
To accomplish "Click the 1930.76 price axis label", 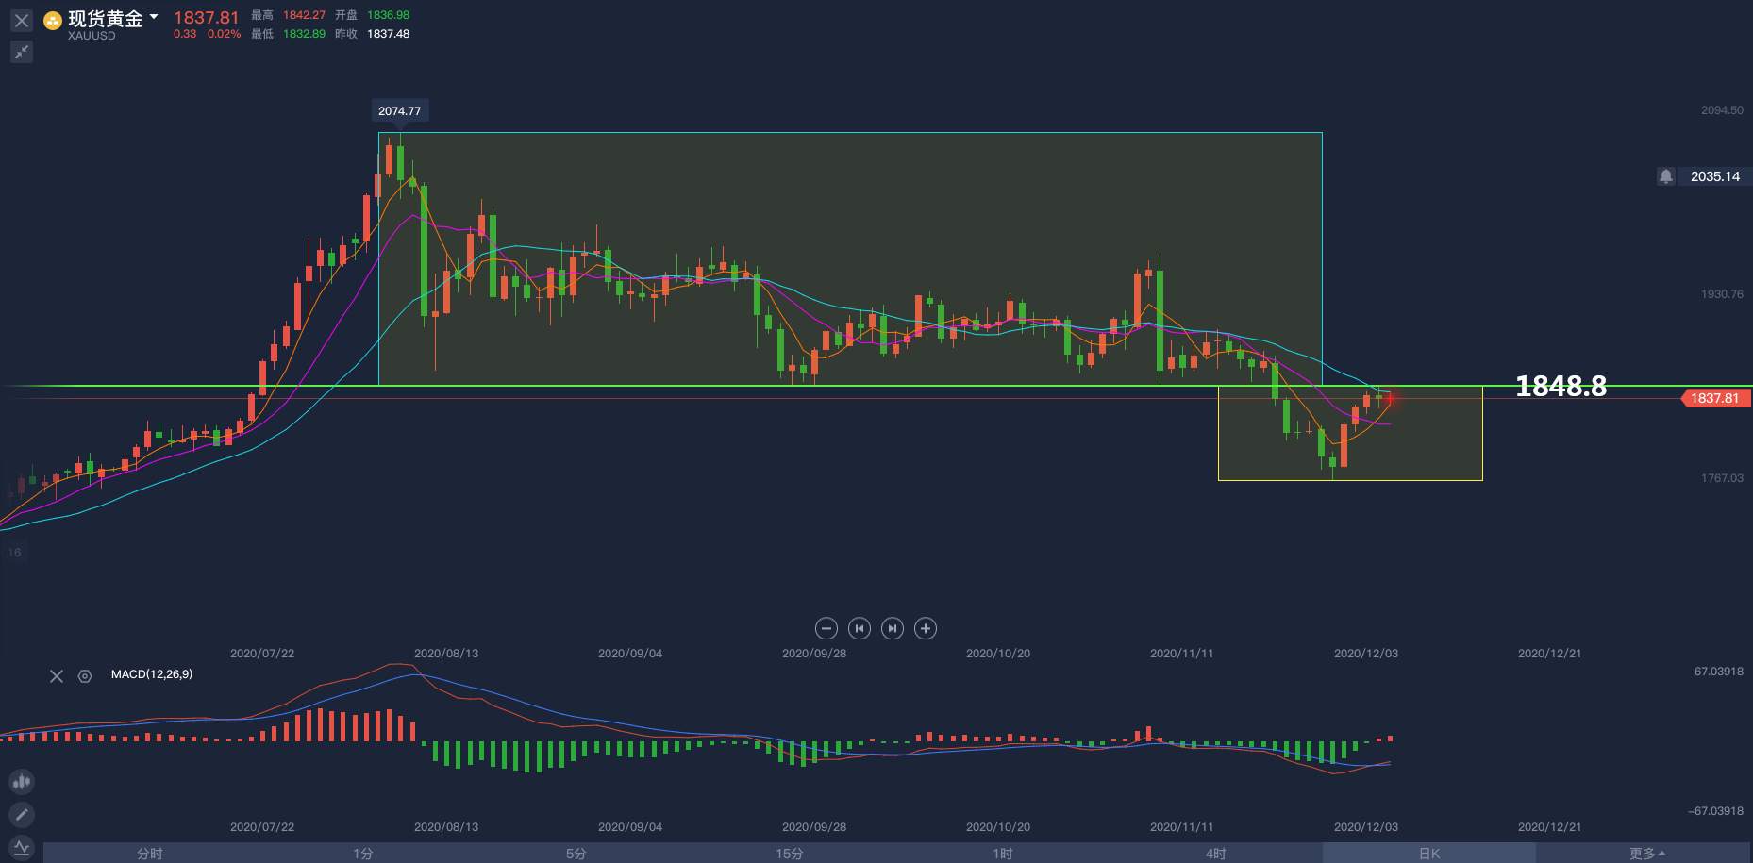I will click(1722, 294).
